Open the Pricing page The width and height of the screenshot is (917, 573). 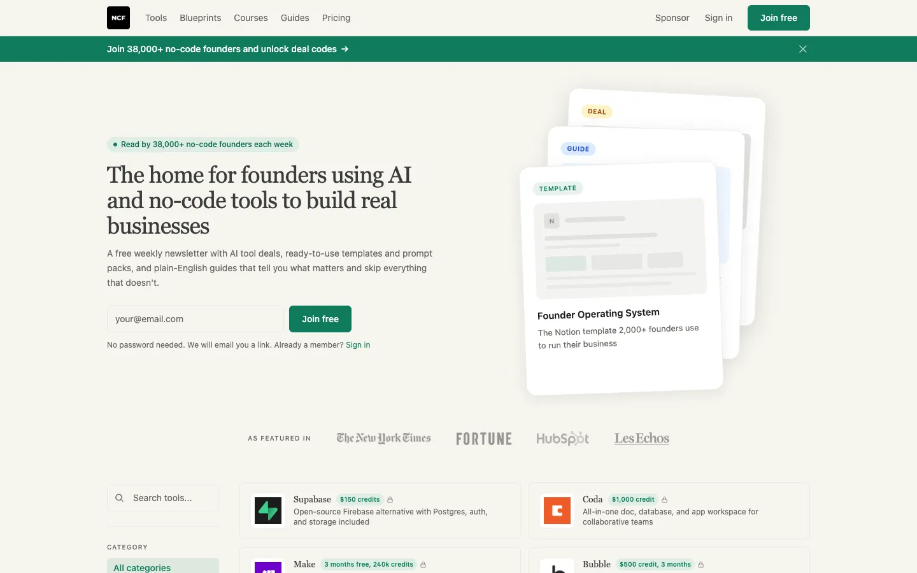336,18
